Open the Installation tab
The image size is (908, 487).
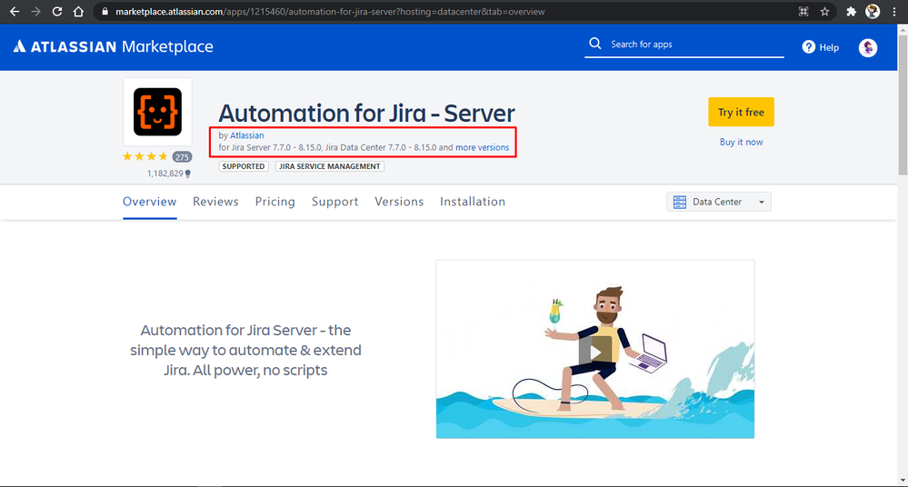coord(473,202)
